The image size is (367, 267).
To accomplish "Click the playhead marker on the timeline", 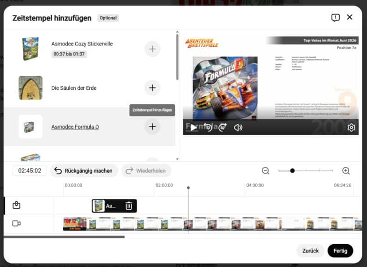I will (188, 188).
